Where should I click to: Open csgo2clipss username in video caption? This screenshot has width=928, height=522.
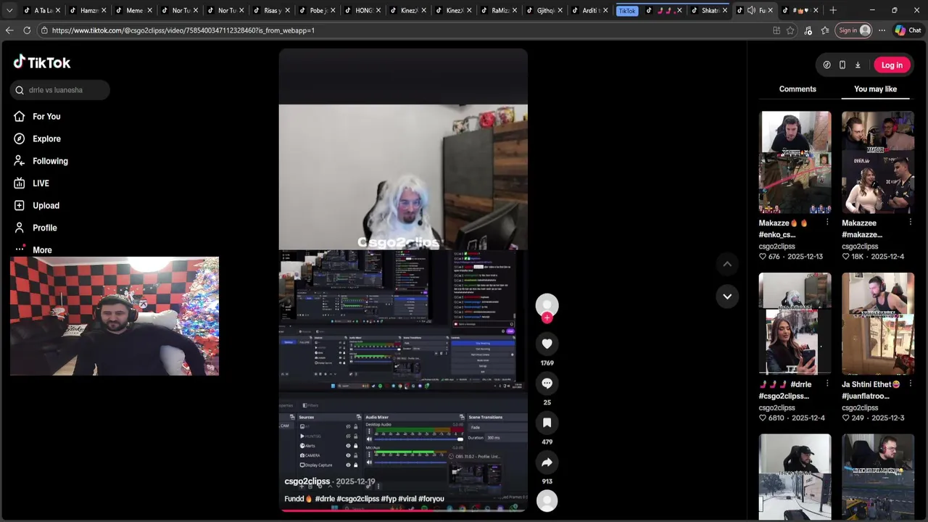tap(307, 481)
